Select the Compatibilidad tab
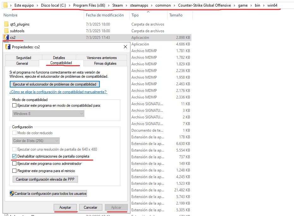This screenshot has height=216, width=294. click(x=61, y=63)
